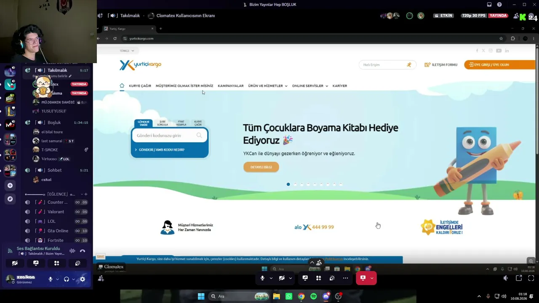Adjust stream volume speaker icon
Screen dimensions: 539x303
(x=506, y=278)
